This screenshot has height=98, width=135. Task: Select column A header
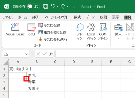point(18,62)
